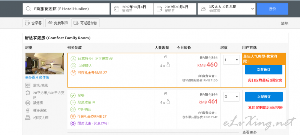The height and width of the screenshot is (135, 300).
Task: Click the gift voucher icon in first offer
Action: [x=73, y=73]
